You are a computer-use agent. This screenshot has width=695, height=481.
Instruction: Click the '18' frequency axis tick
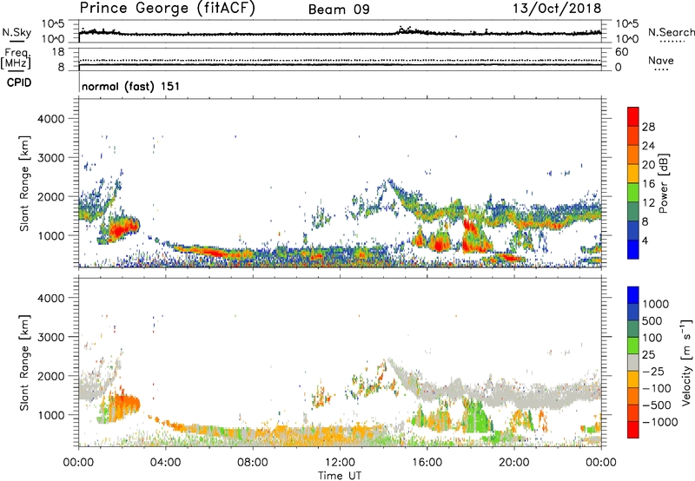click(x=58, y=52)
